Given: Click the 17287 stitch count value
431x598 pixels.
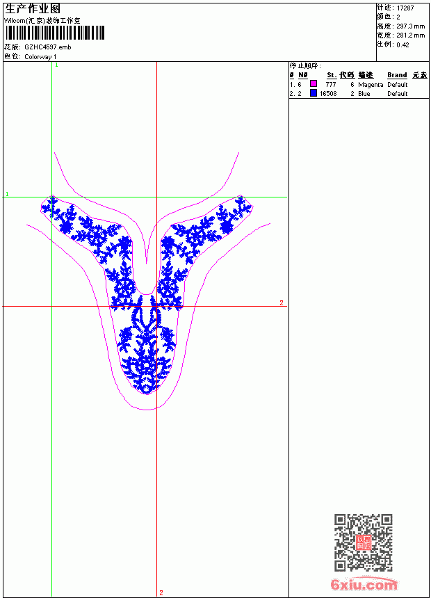Looking at the screenshot, I should (405, 8).
